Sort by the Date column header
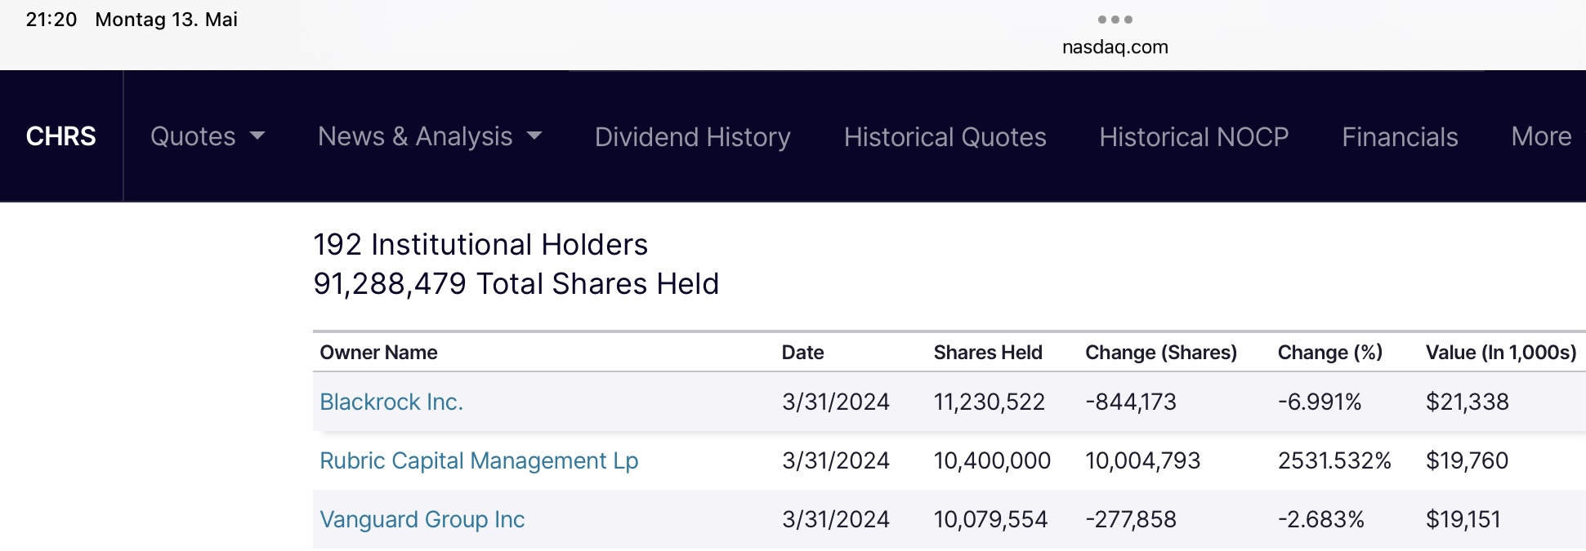 point(802,353)
